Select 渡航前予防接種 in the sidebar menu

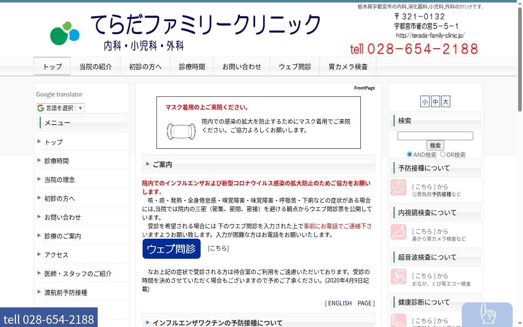point(66,292)
